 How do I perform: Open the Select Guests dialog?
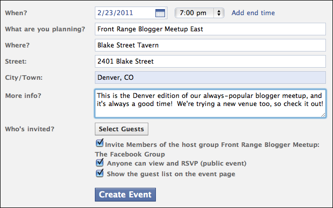pyautogui.click(x=122, y=129)
